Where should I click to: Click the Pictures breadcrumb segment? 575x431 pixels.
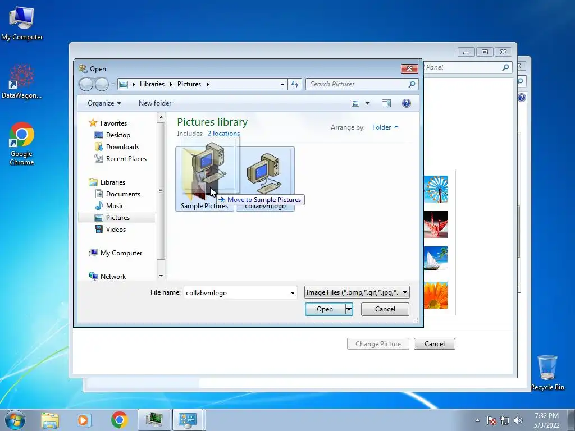(189, 84)
